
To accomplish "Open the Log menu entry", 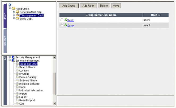I will pos(22,104).
